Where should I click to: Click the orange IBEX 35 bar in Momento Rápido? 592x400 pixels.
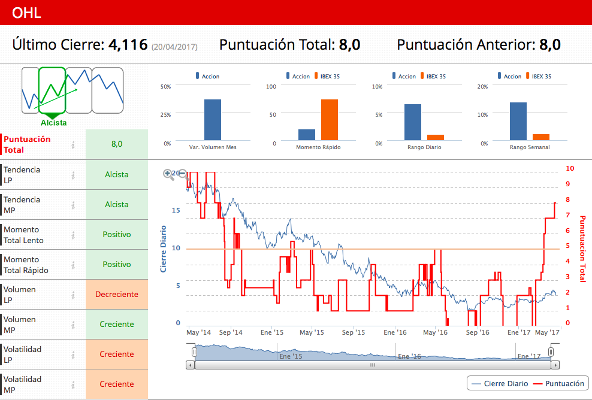[x=330, y=120]
